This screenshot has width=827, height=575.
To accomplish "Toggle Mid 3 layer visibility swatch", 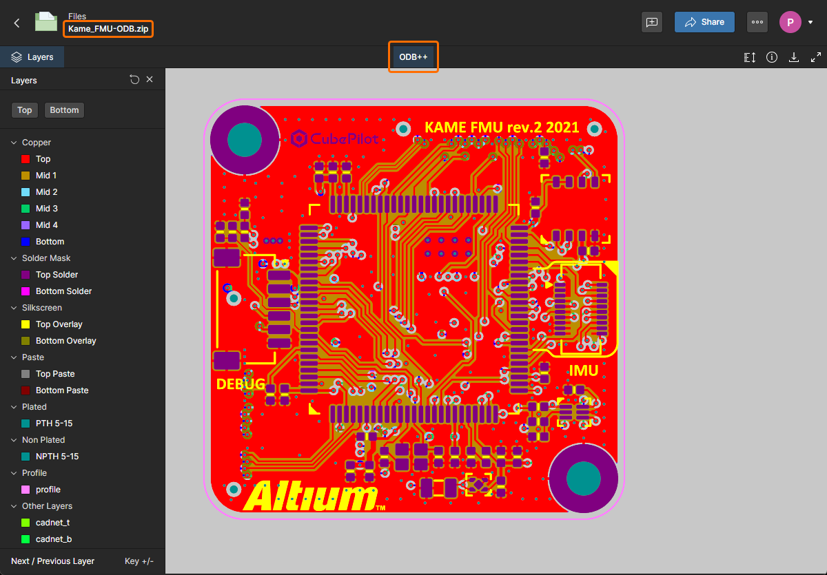I will coord(26,209).
